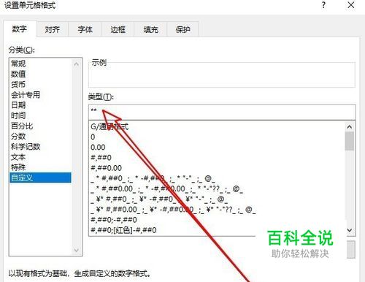Select 数值 category
Screen dimensions: 365x282
click(x=40, y=74)
